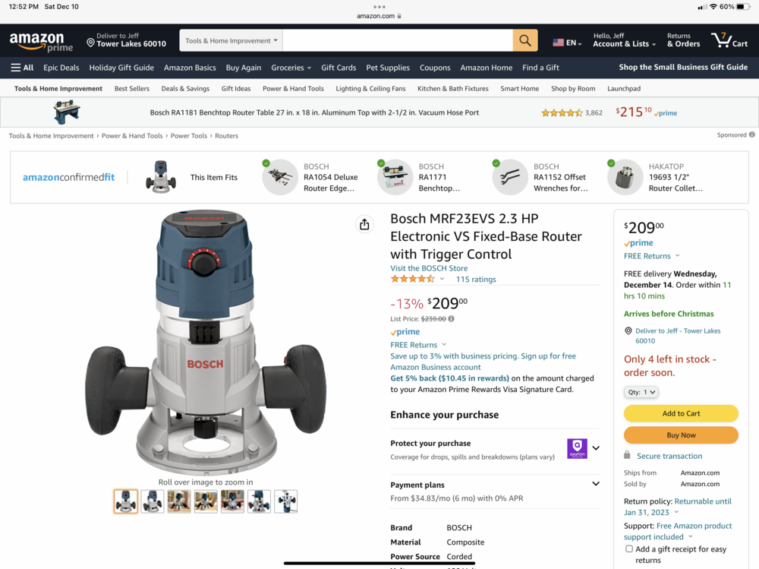Click the Buy Now button
Image resolution: width=759 pixels, height=569 pixels.
click(x=681, y=435)
